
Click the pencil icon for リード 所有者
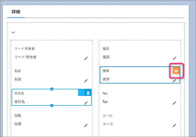pos(86,58)
